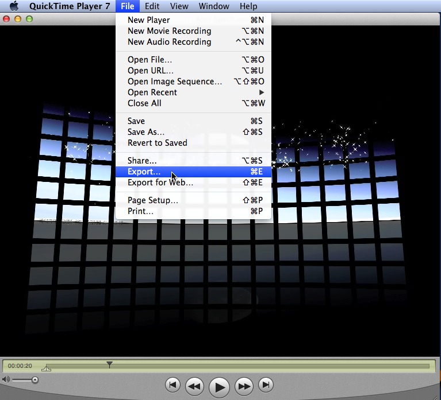This screenshot has height=400, width=441.
Task: Open the Help menu
Action: (x=248, y=6)
